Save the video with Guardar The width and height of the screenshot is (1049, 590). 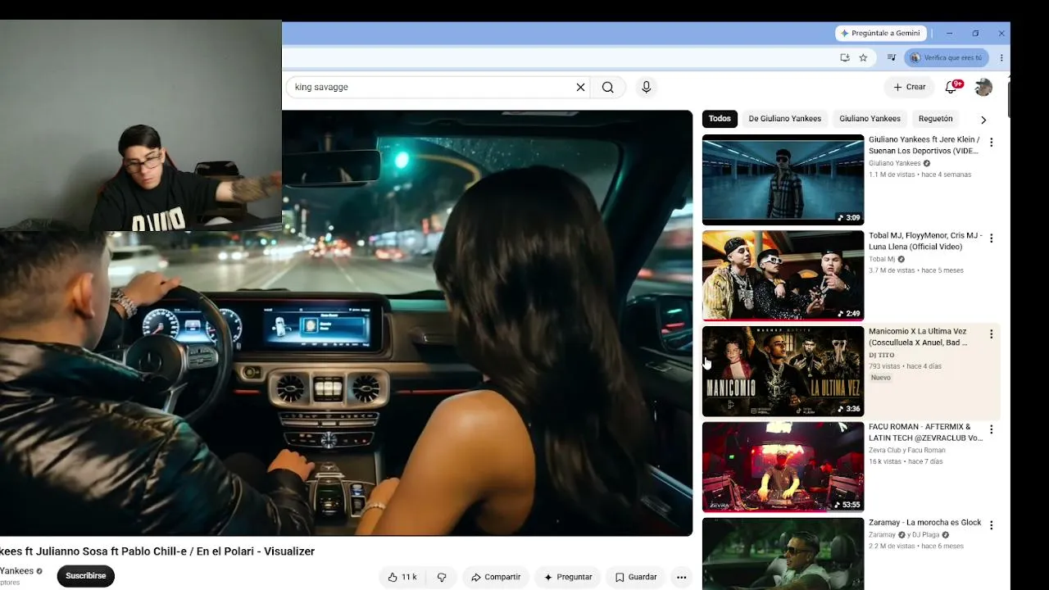coord(636,577)
